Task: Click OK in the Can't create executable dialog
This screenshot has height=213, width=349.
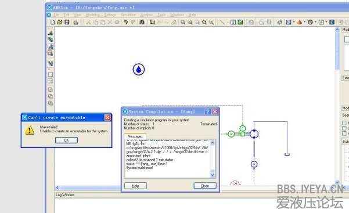Action: [66, 140]
